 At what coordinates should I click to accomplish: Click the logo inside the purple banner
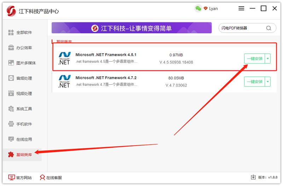pos(95,28)
